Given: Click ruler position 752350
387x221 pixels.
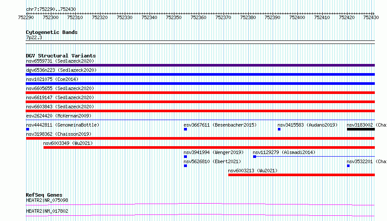Looking at the screenshot, I should [174, 17].
